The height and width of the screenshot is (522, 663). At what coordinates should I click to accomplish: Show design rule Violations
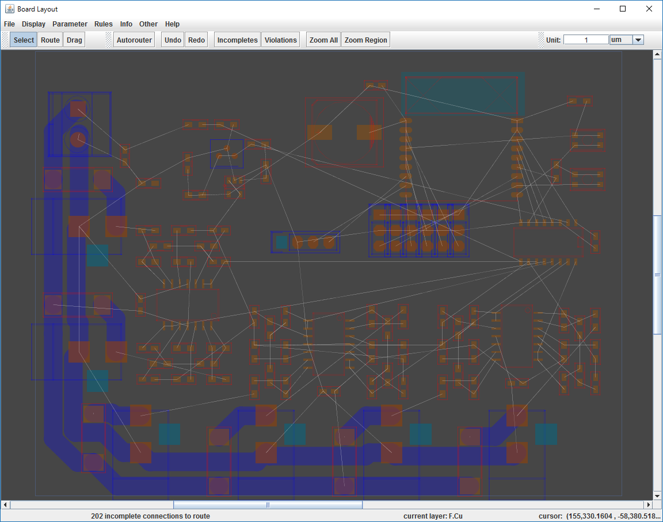click(x=280, y=40)
